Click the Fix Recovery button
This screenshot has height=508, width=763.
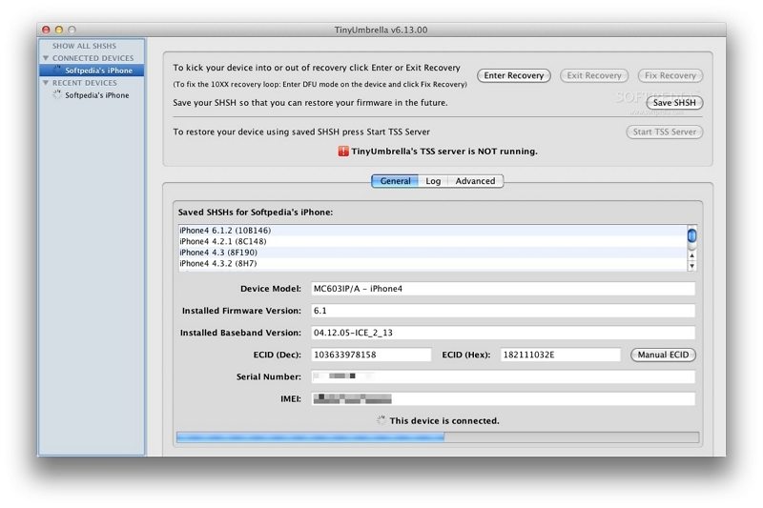click(670, 75)
